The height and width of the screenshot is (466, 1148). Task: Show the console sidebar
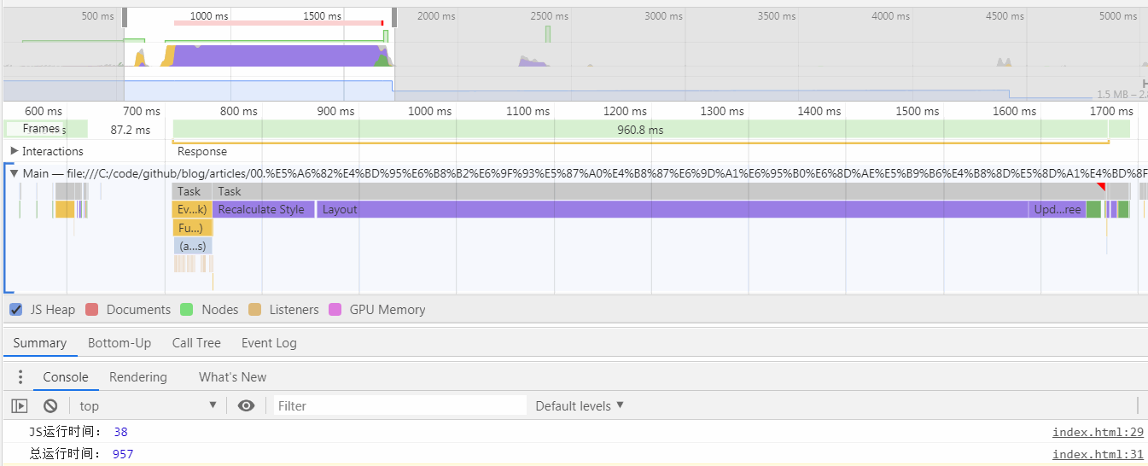pyautogui.click(x=20, y=405)
